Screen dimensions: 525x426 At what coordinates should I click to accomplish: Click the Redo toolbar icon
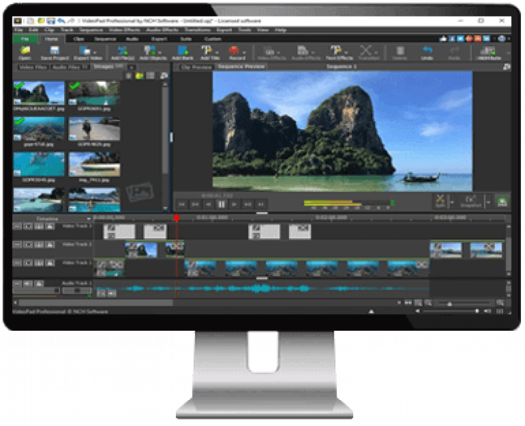pos(454,53)
